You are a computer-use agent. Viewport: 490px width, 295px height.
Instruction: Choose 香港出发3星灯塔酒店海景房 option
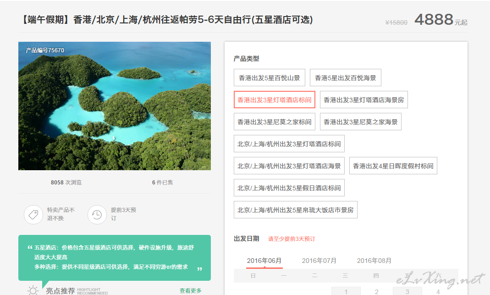coord(364,100)
